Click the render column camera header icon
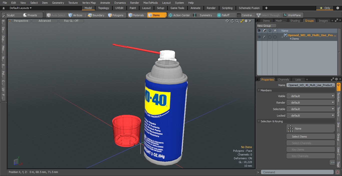This screenshot has width=342, height=176. click(264, 31)
